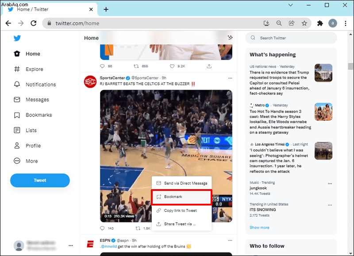Open the Chrome profile avatar
354x256 pixels.
(x=333, y=23)
